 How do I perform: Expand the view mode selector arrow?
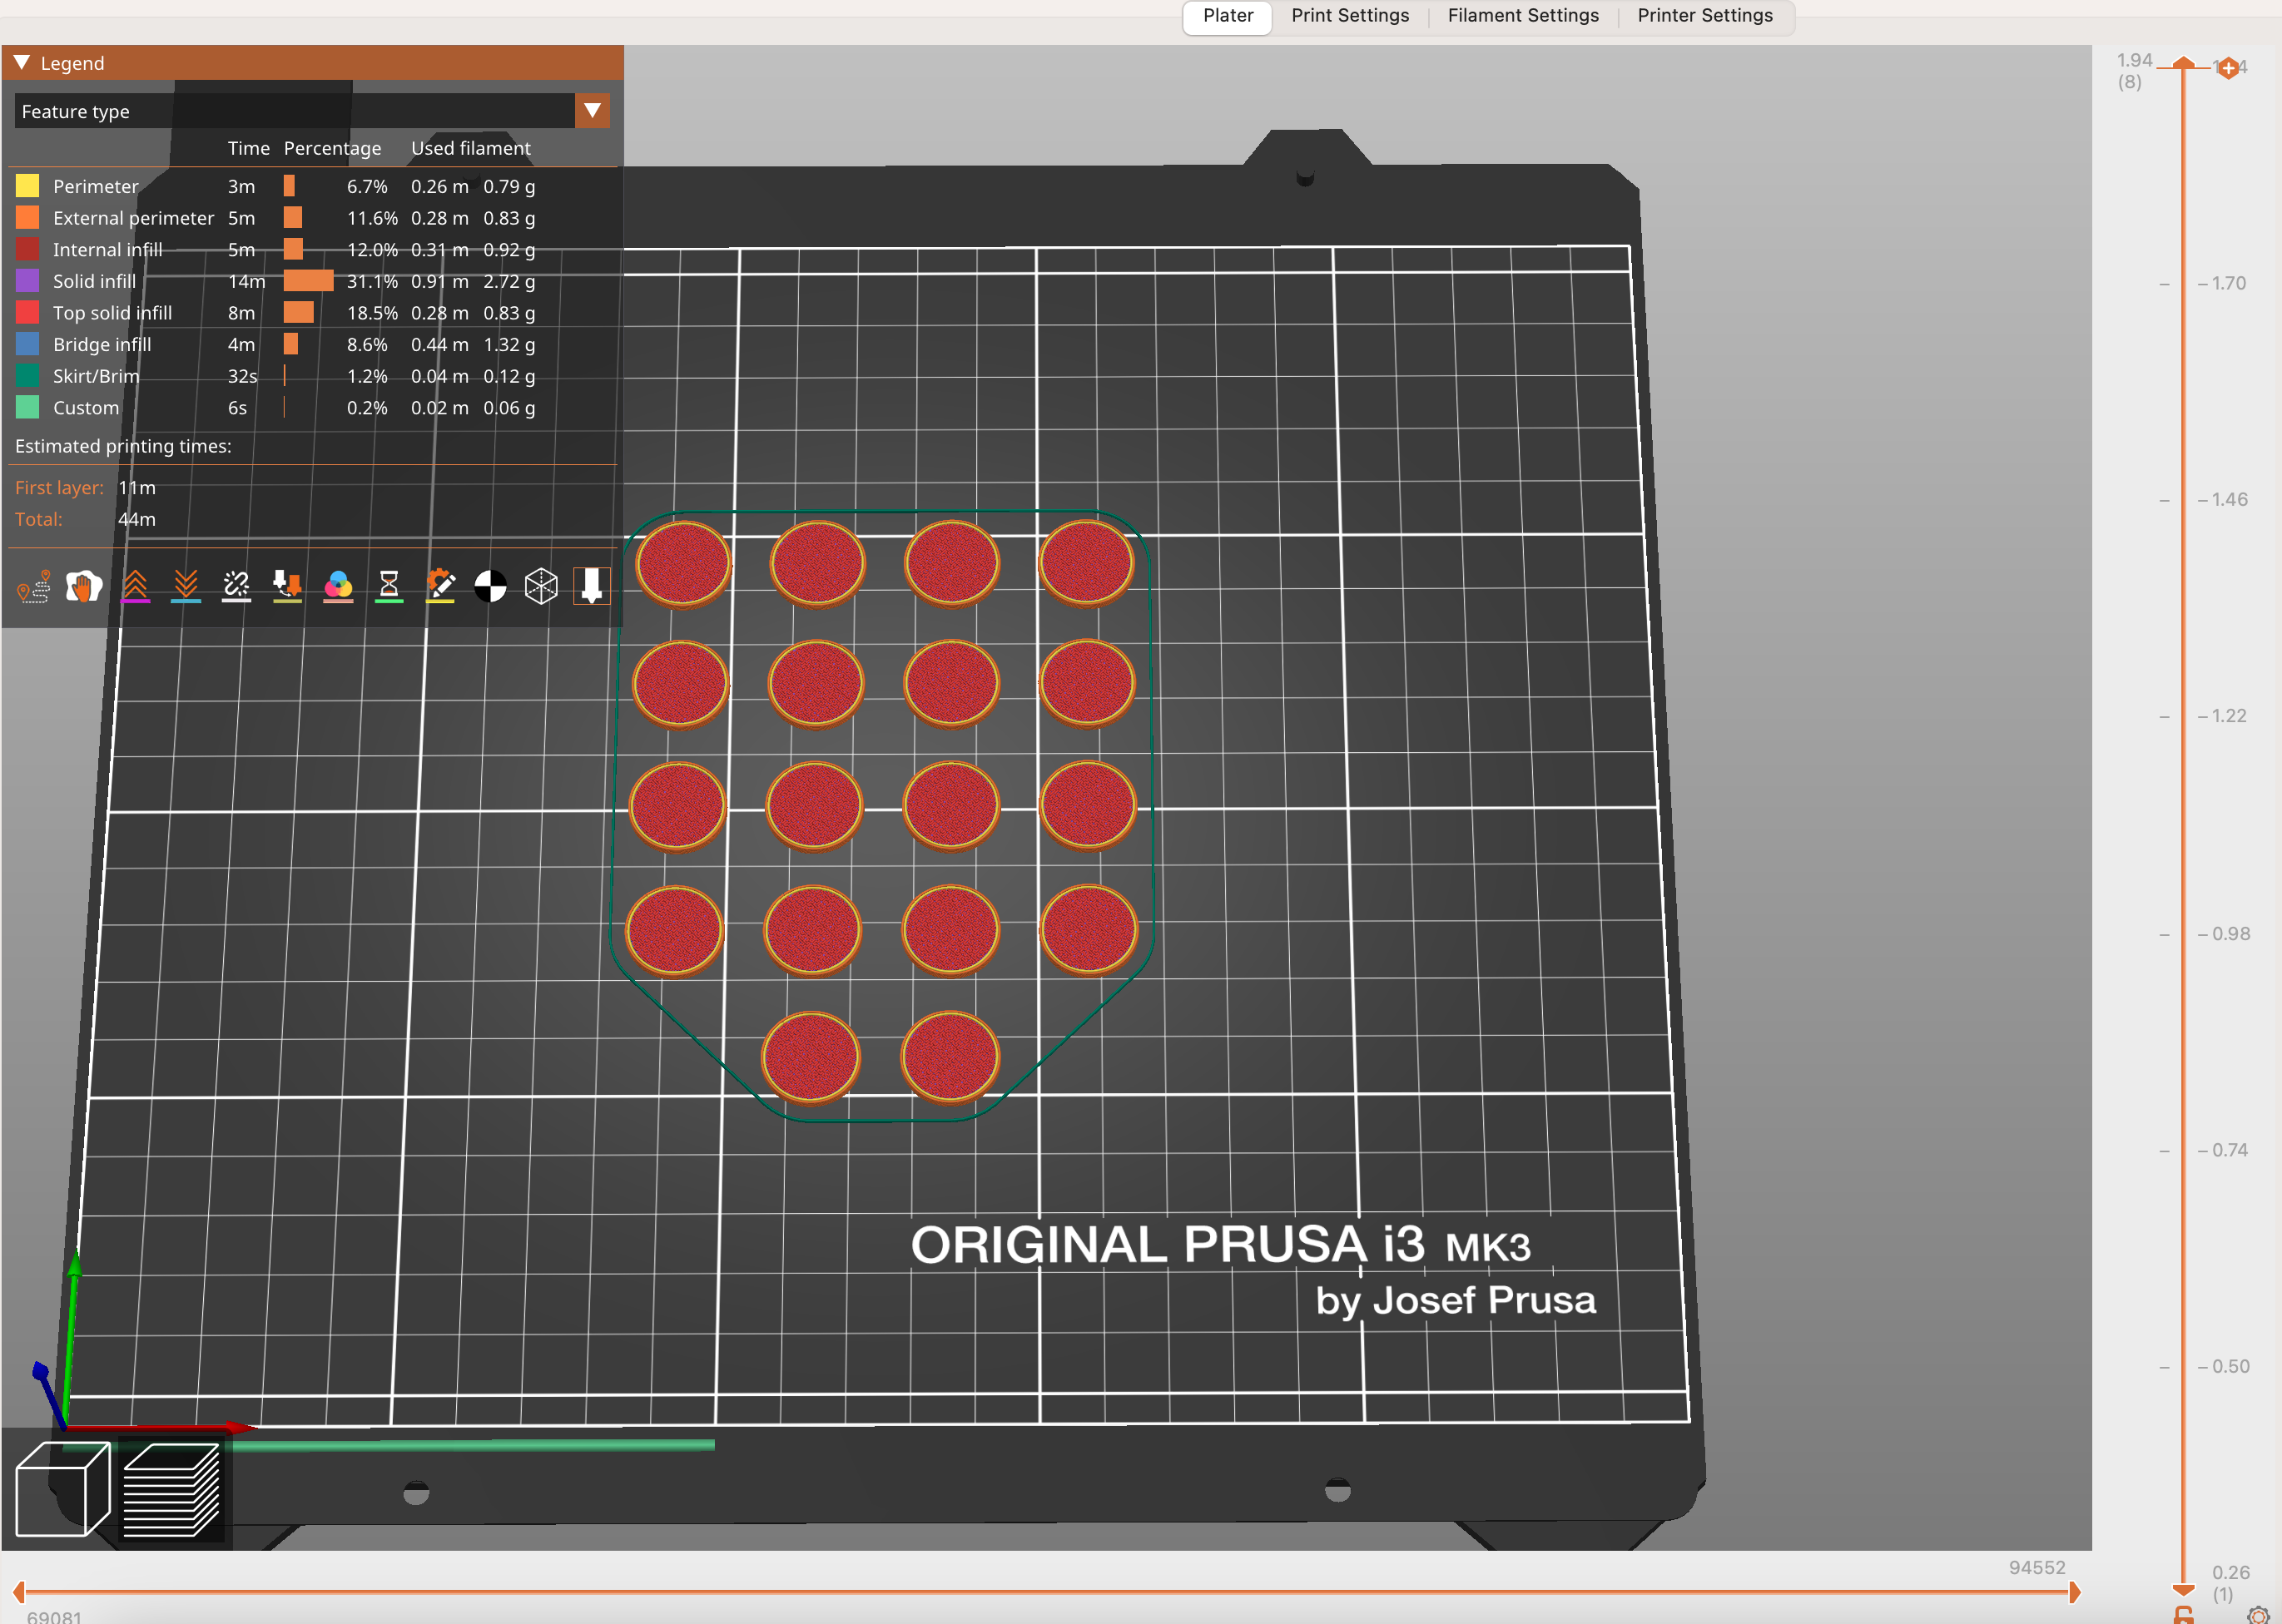click(591, 110)
